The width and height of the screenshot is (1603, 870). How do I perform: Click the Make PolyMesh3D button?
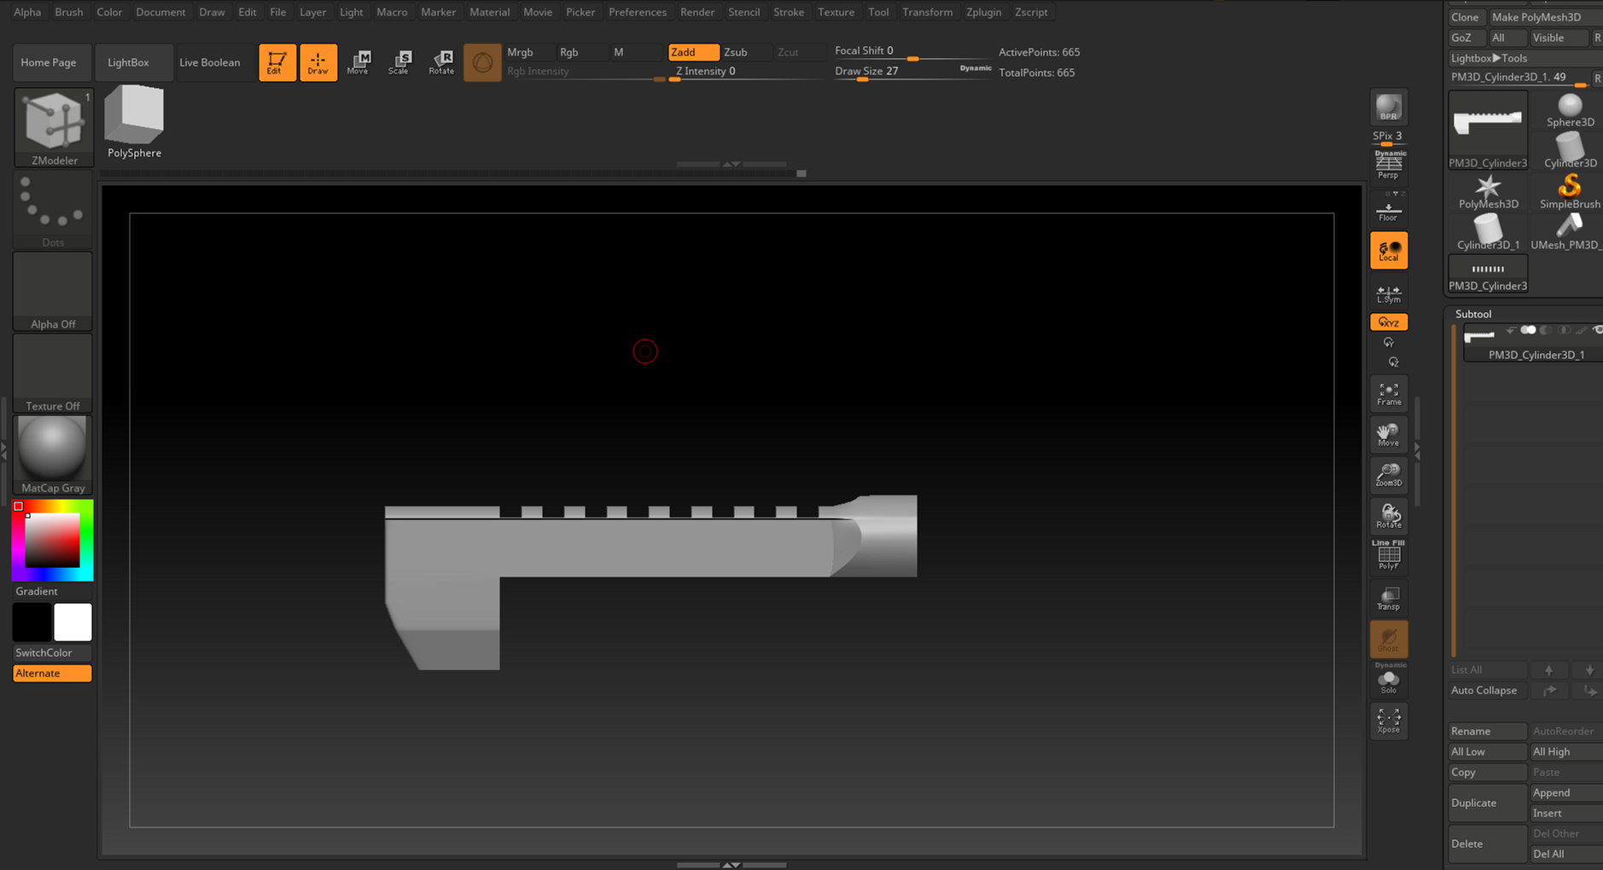[x=1536, y=17]
